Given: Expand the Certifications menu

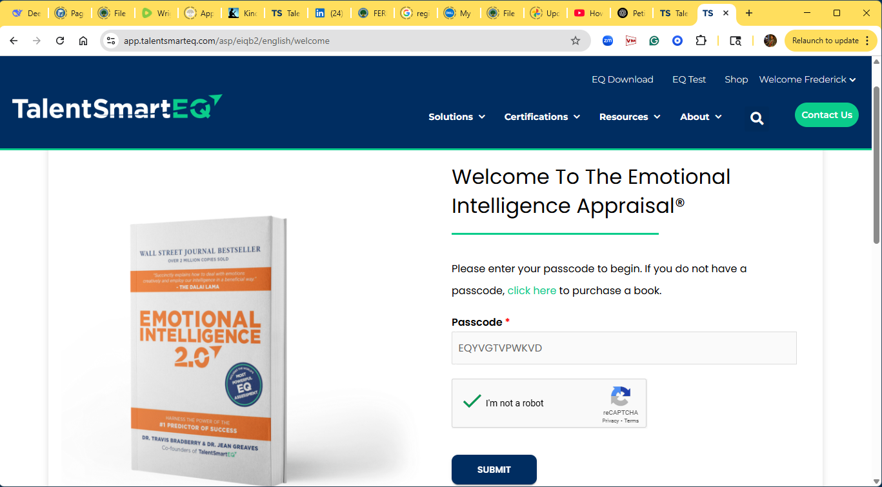Looking at the screenshot, I should (542, 117).
